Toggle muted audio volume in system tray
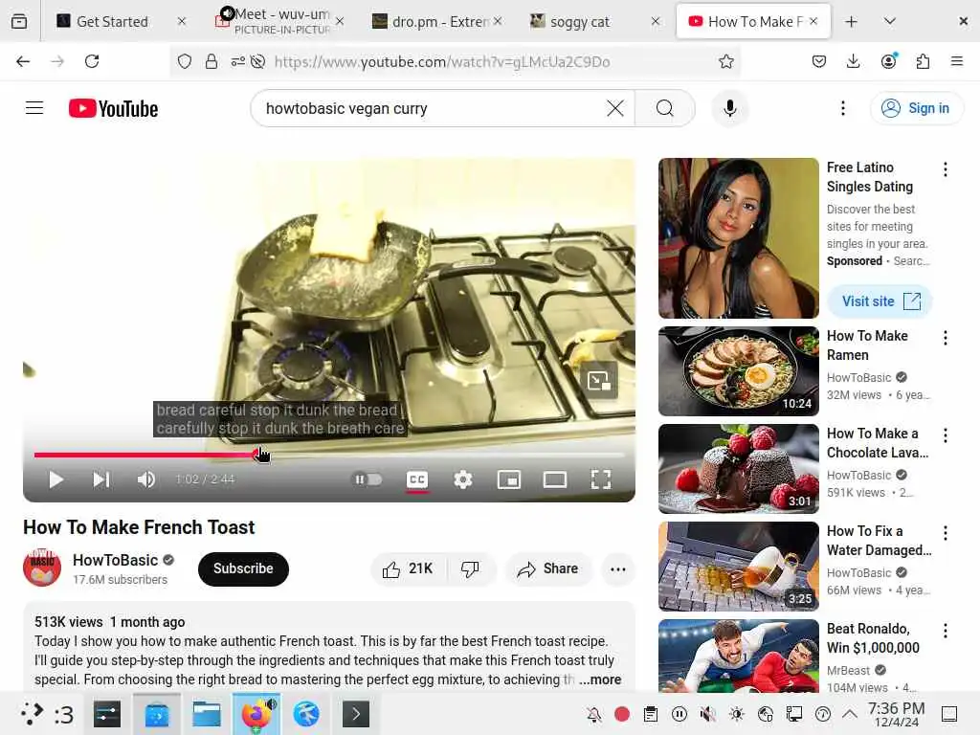Image resolution: width=980 pixels, height=735 pixels. tap(707, 714)
